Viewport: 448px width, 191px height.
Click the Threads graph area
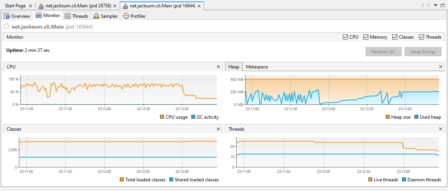338,152
